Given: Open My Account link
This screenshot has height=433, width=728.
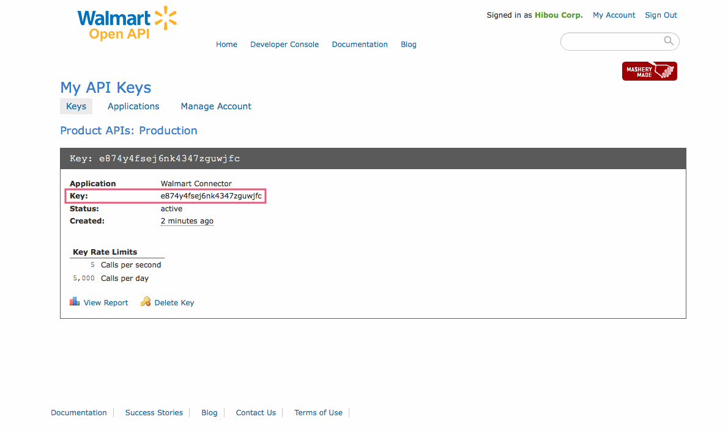Looking at the screenshot, I should click(614, 15).
